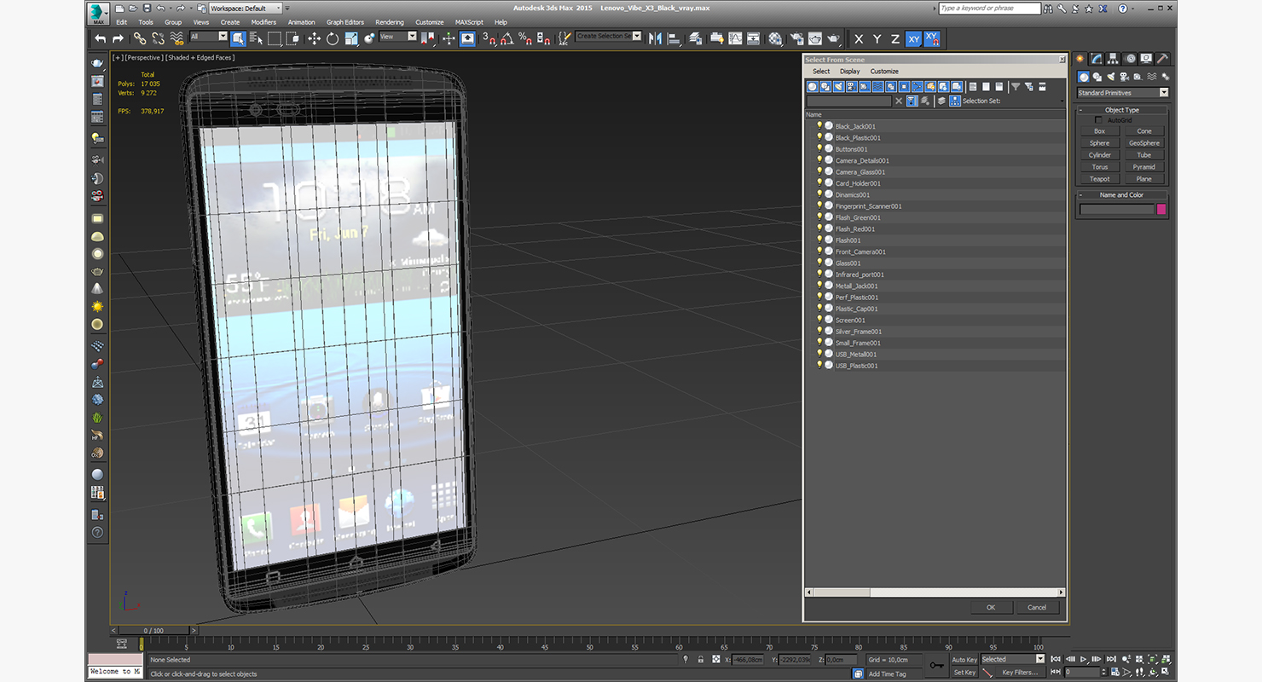Image resolution: width=1262 pixels, height=682 pixels.
Task: Click OK in Select From Scene dialog
Action: [x=991, y=608]
